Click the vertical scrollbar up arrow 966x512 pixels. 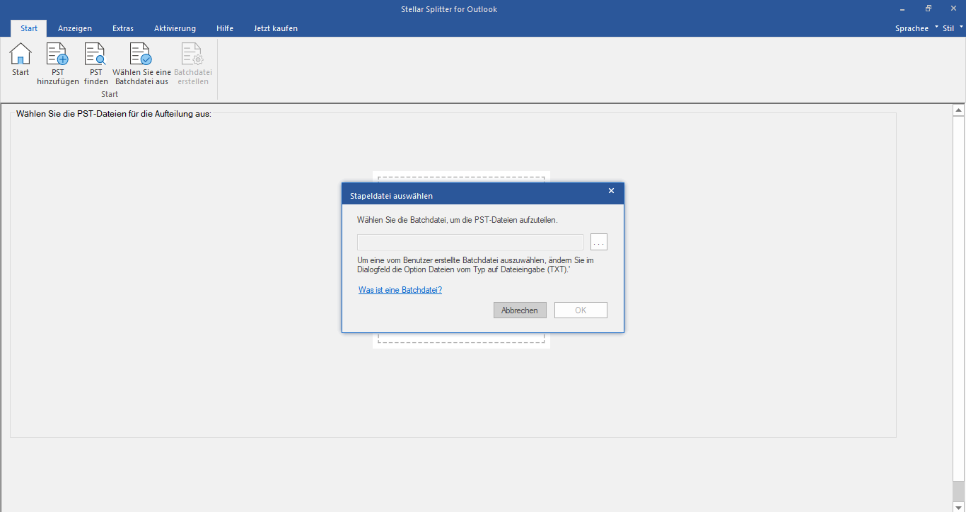point(959,110)
